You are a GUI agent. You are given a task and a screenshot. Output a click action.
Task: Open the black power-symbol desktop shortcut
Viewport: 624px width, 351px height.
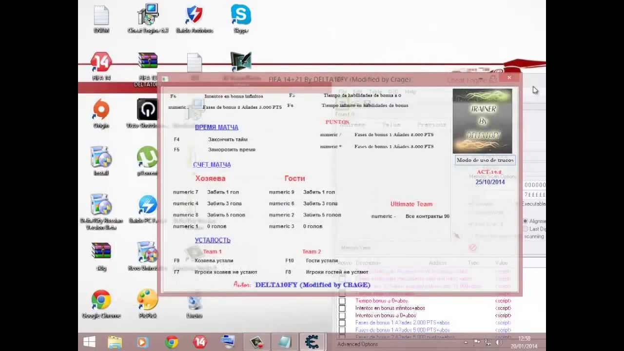(x=147, y=113)
